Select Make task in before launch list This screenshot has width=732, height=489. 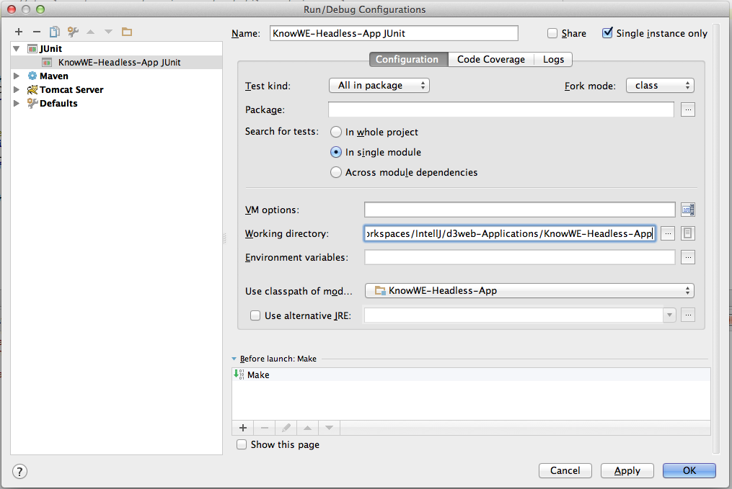pos(471,374)
